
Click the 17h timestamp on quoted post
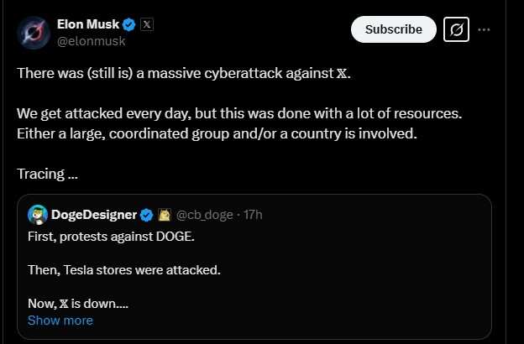[x=253, y=215]
